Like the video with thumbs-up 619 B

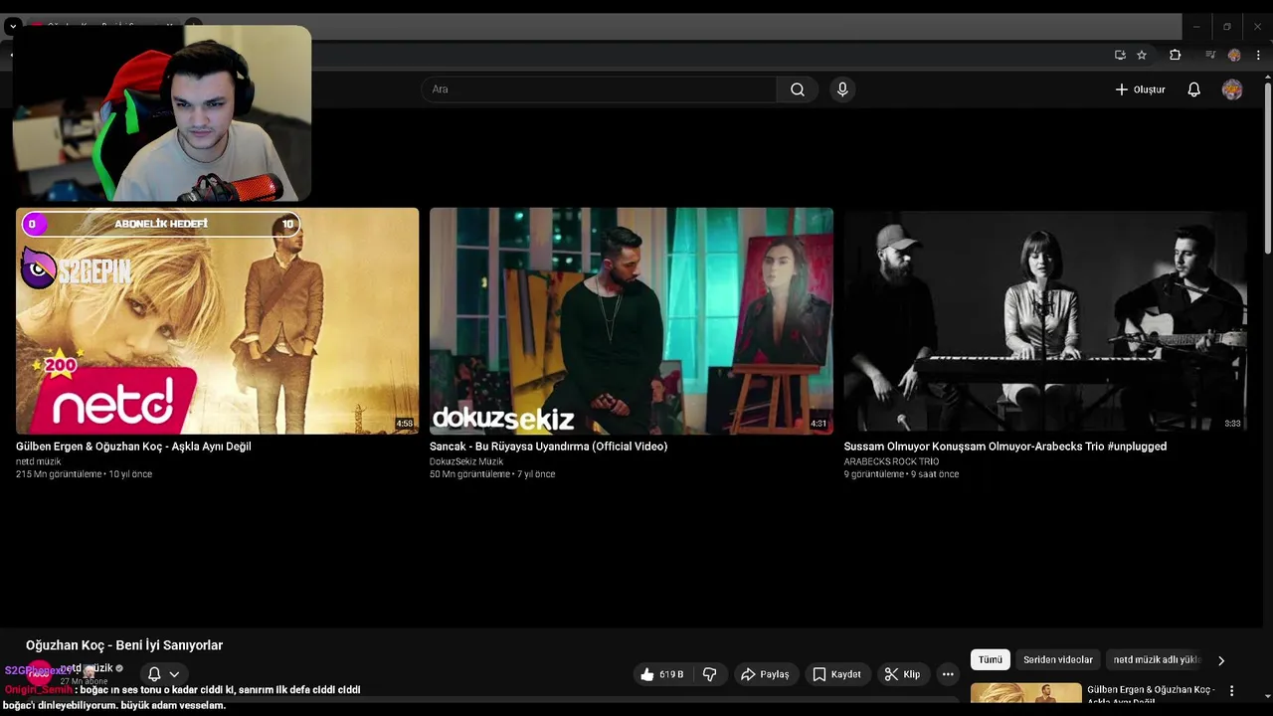664,674
